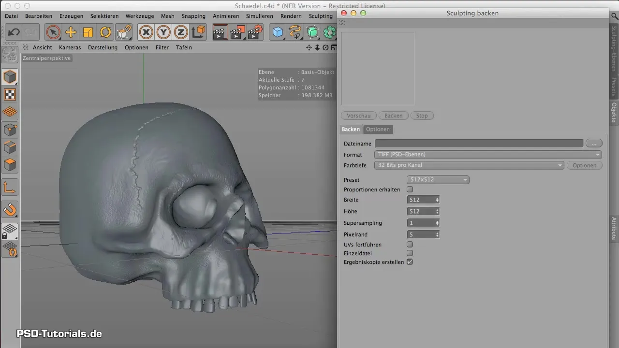619x348 pixels.
Task: Switch to the Optionen tab
Action: (x=378, y=129)
